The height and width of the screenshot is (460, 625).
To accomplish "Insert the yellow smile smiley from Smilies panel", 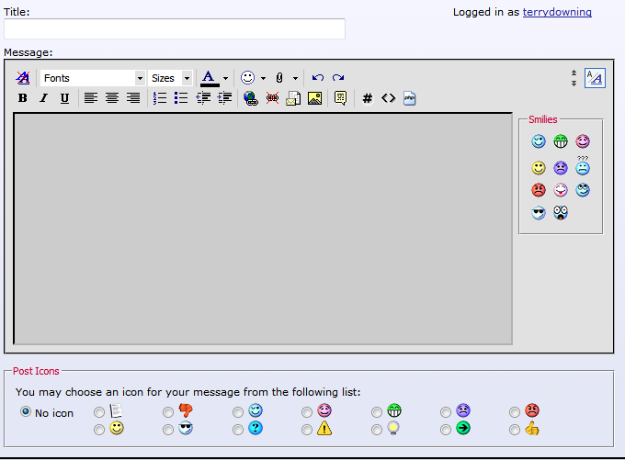I will (538, 168).
